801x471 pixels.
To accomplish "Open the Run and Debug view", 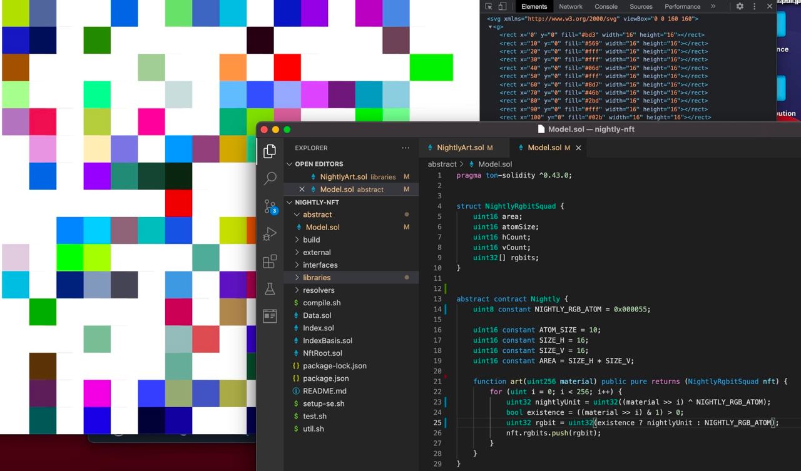I will [270, 234].
